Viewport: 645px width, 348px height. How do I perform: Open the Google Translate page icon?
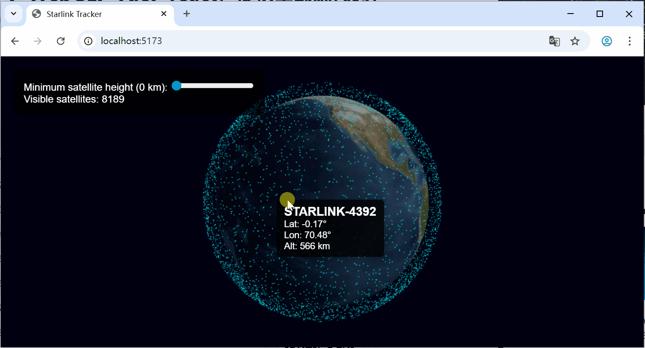(554, 41)
